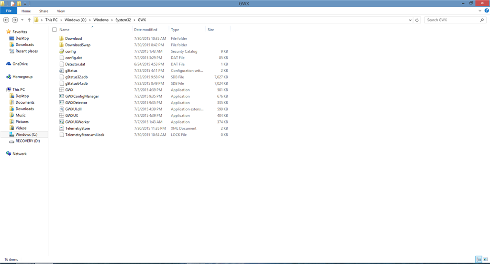
Task: Toggle the select-all checkbox
Action: pos(55,30)
